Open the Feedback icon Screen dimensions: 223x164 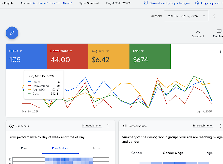[x=219, y=31]
